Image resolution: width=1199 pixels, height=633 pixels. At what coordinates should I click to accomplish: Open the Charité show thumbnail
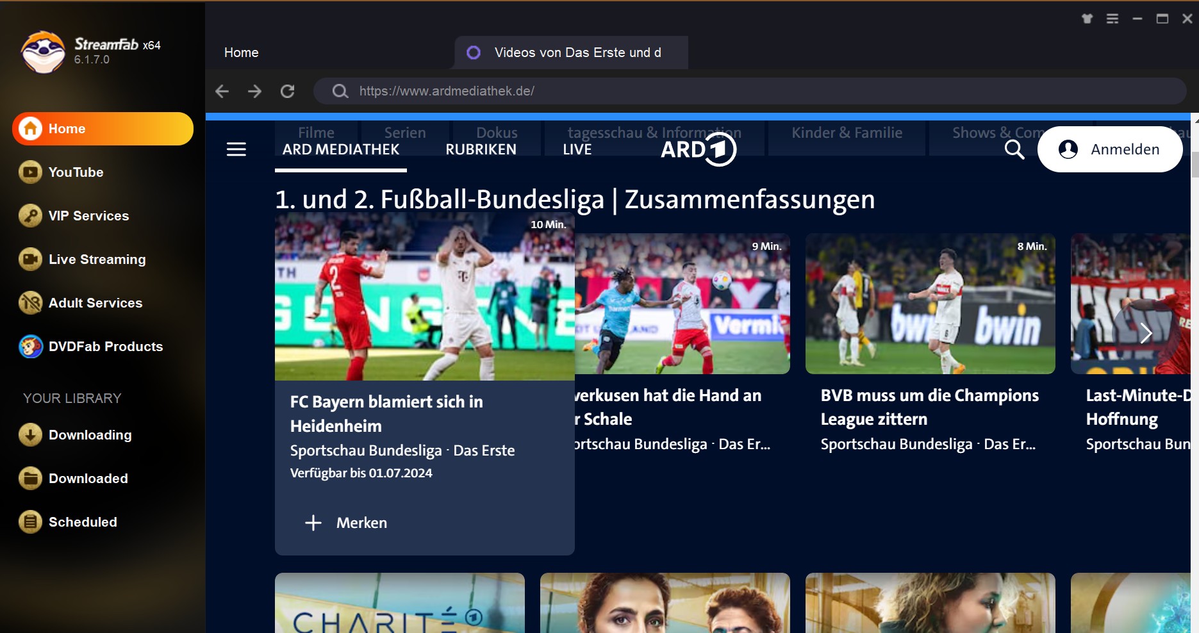(400, 603)
